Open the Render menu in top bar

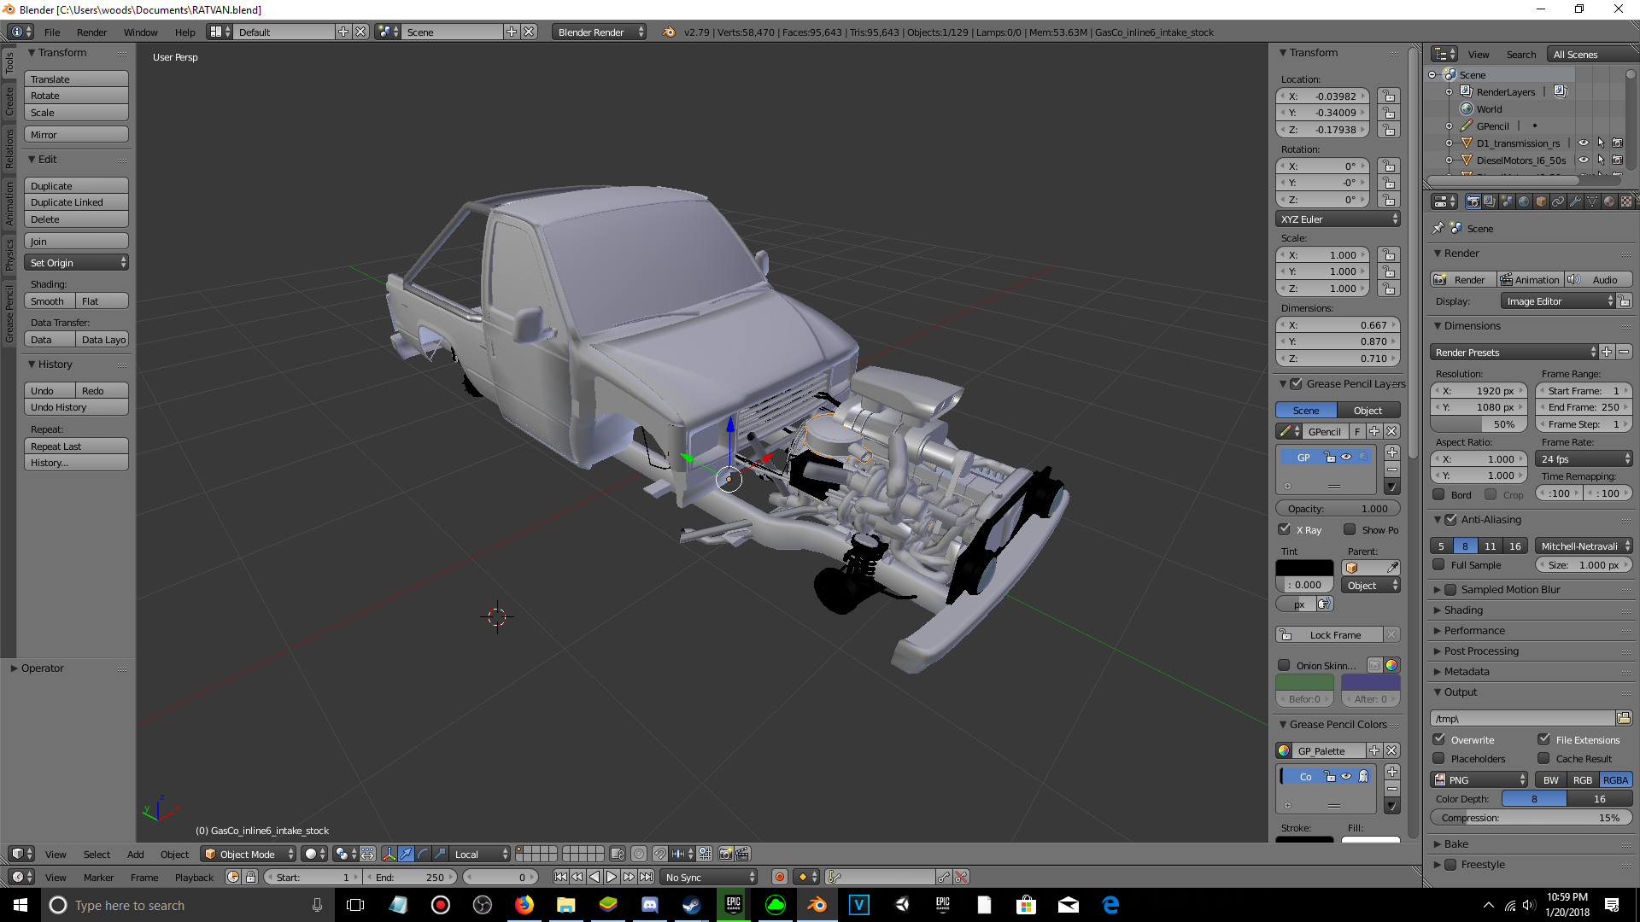(91, 32)
